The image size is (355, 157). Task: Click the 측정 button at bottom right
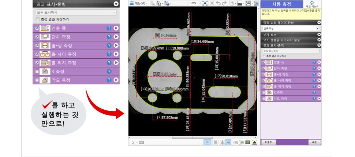pos(314,142)
